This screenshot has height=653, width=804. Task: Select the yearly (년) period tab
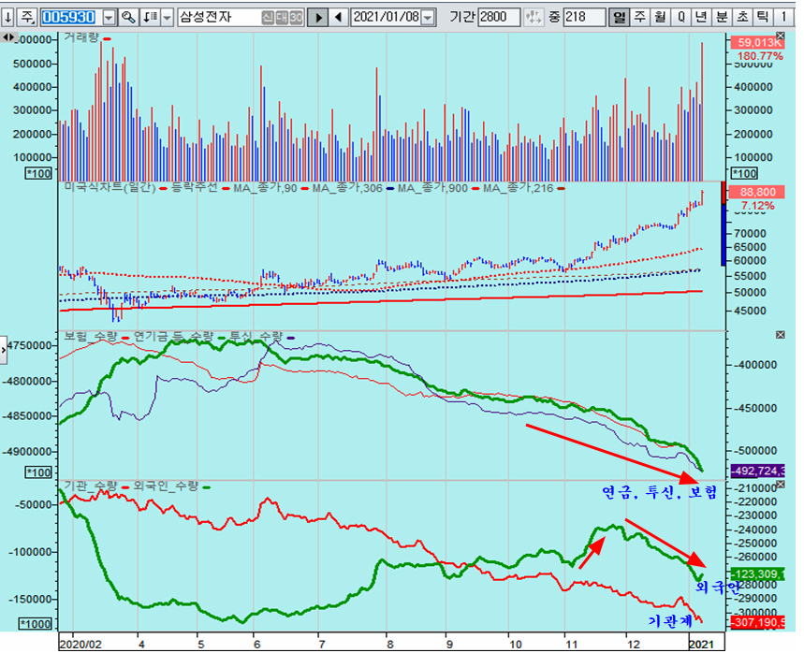point(701,18)
